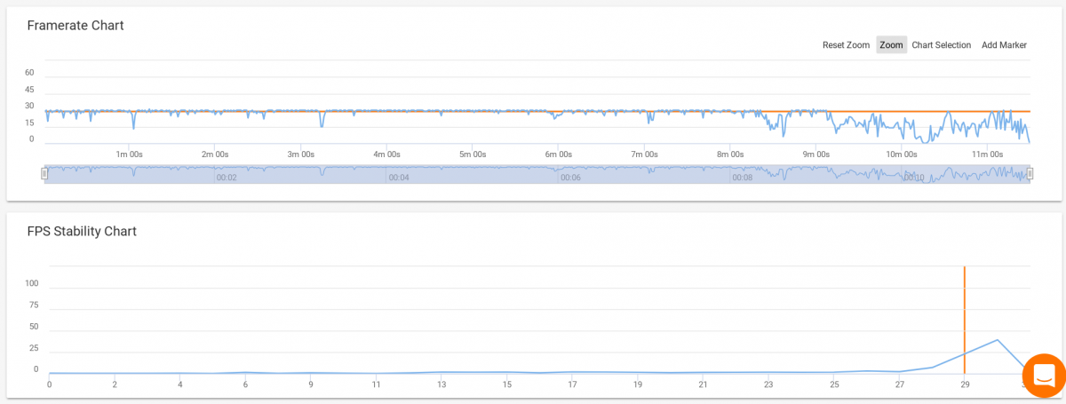1066x404 pixels.
Task: Click the 3m 00s time axis label
Action: point(301,154)
